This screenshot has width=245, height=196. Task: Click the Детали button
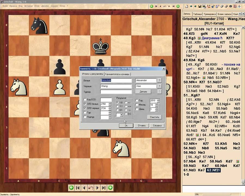143,92
